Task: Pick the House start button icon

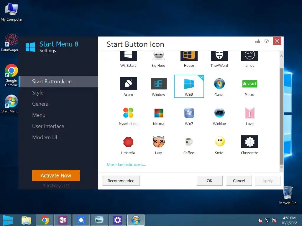Action: tap(189, 59)
